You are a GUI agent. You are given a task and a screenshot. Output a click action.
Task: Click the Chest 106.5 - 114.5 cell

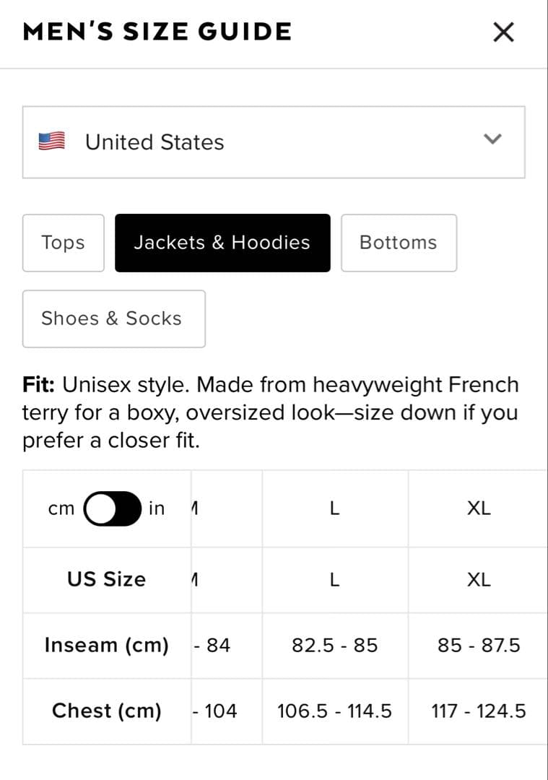point(334,711)
